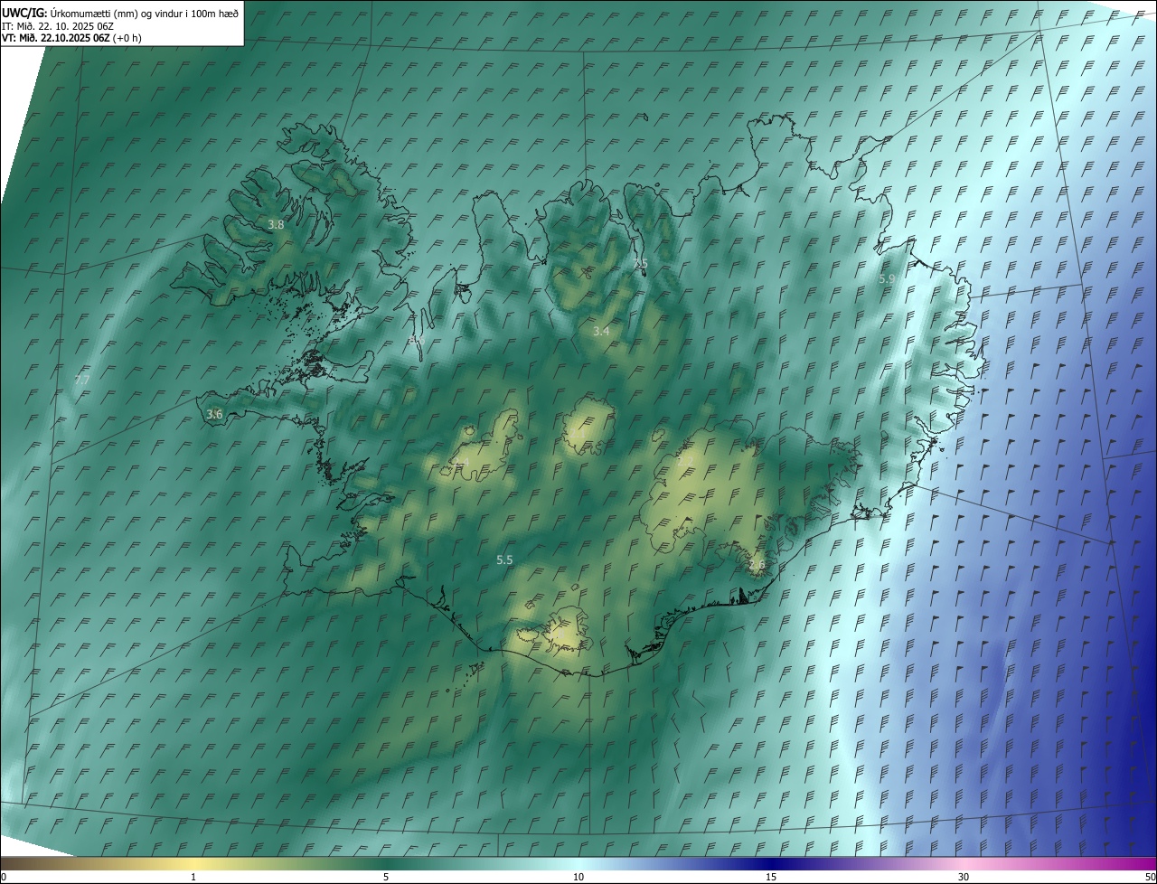The height and width of the screenshot is (884, 1157).
Task: Pick the dark navy color above the 15 label
Action: (x=771, y=863)
